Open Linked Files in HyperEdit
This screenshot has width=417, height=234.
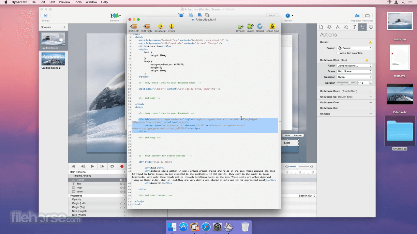click(x=272, y=26)
